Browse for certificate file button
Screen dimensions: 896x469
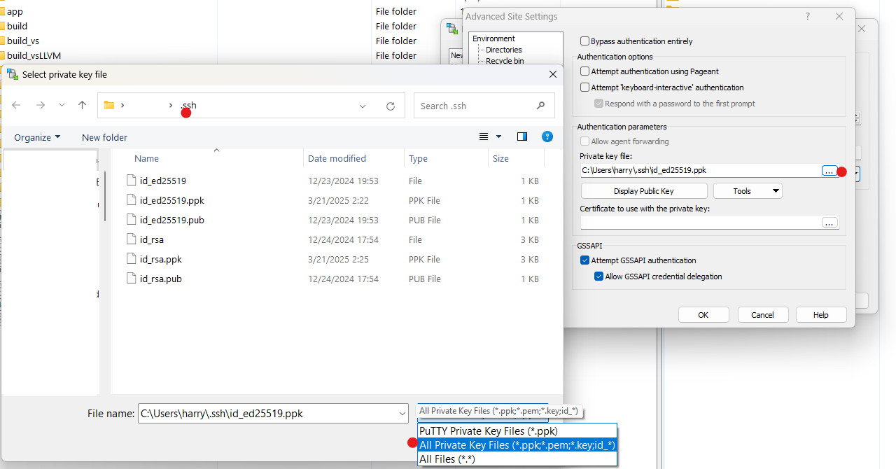pos(829,223)
